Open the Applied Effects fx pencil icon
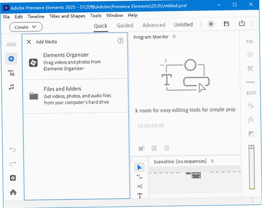Screen dimensions: 262x208 pyautogui.click(x=251, y=105)
